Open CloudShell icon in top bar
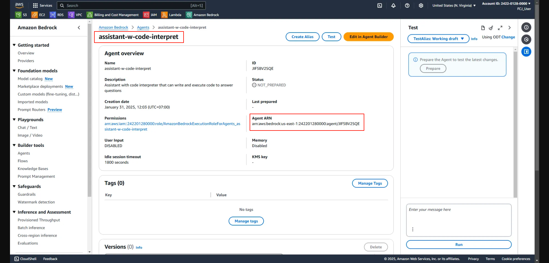The height and width of the screenshot is (263, 549). [x=379, y=5]
